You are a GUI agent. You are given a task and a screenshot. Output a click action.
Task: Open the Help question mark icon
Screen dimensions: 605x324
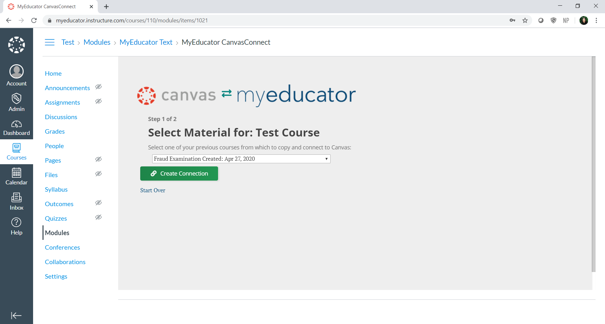[x=16, y=226]
